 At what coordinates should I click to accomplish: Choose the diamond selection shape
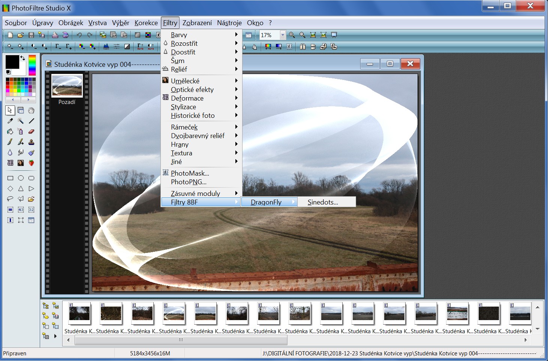(10, 189)
